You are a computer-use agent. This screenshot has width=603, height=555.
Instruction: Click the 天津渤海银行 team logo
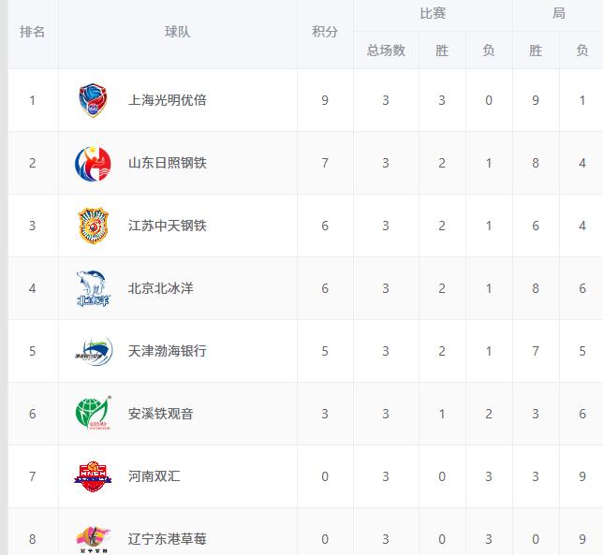(93, 351)
